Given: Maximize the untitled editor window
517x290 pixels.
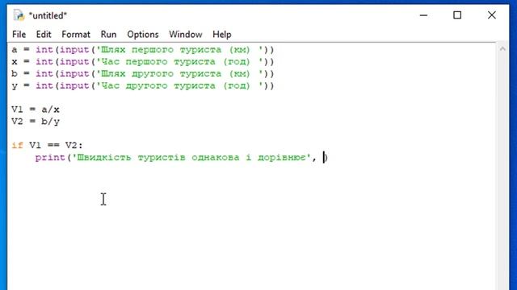Looking at the screenshot, I should click(x=457, y=15).
